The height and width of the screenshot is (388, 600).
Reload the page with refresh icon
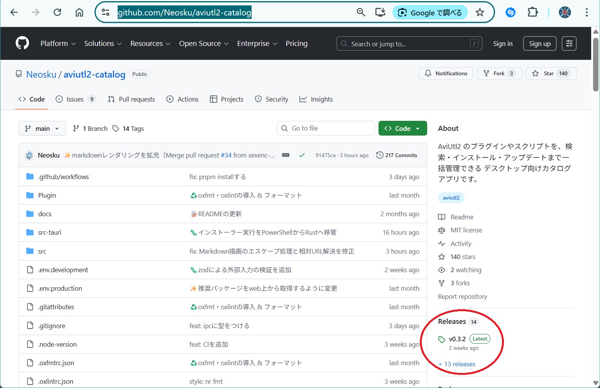(x=57, y=12)
